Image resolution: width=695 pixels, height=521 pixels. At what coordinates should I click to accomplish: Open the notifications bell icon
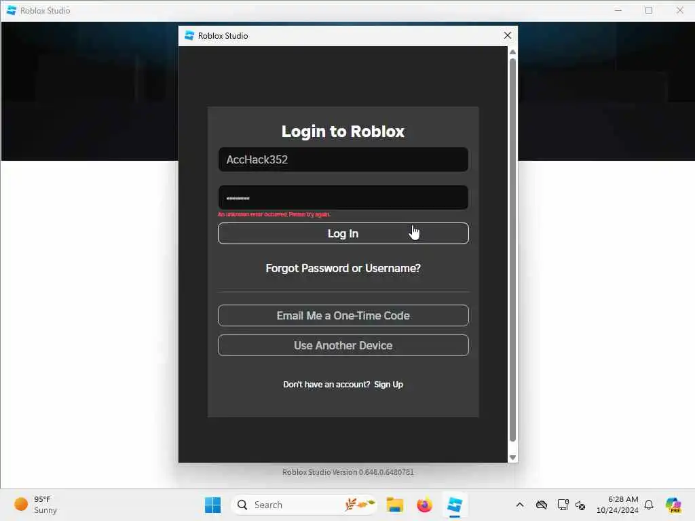coord(649,505)
